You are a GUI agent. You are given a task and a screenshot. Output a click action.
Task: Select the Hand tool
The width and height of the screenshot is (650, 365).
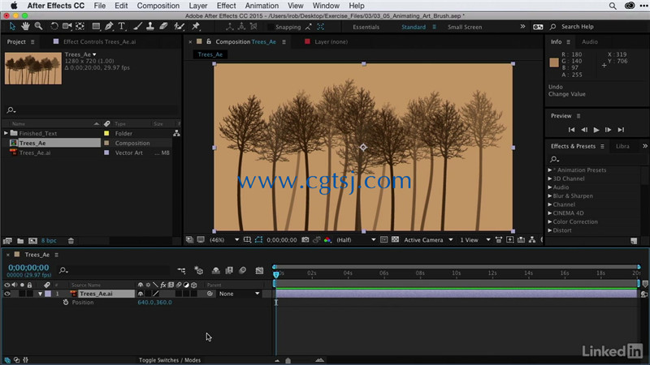coord(25,27)
